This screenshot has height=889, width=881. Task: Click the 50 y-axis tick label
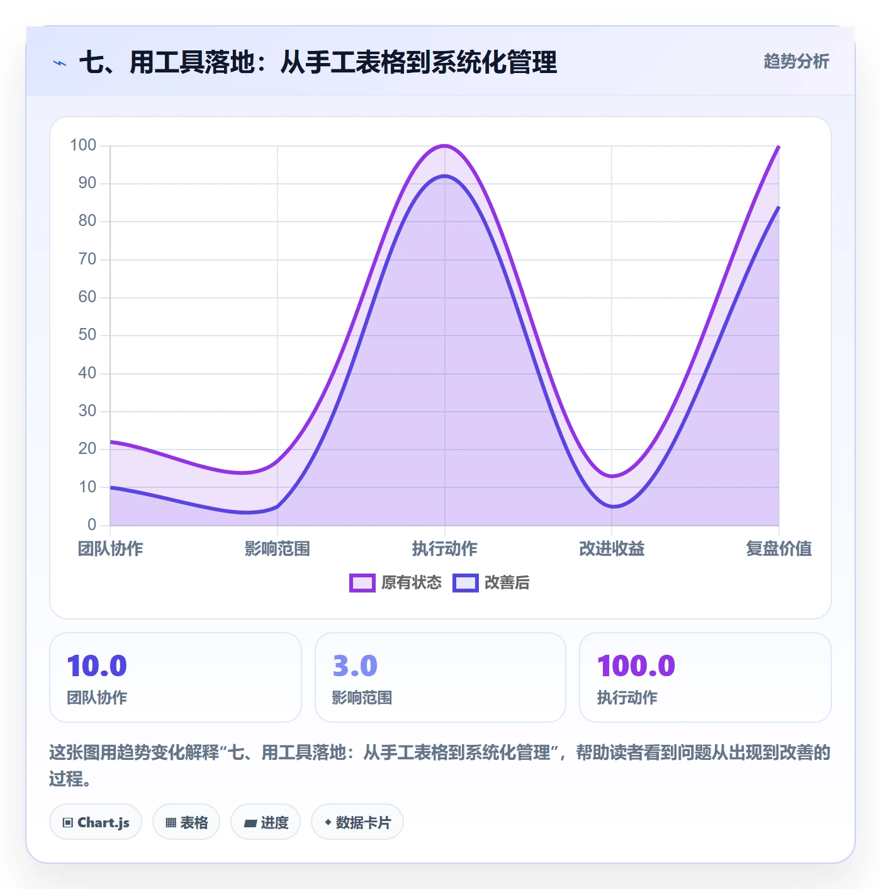click(x=87, y=335)
